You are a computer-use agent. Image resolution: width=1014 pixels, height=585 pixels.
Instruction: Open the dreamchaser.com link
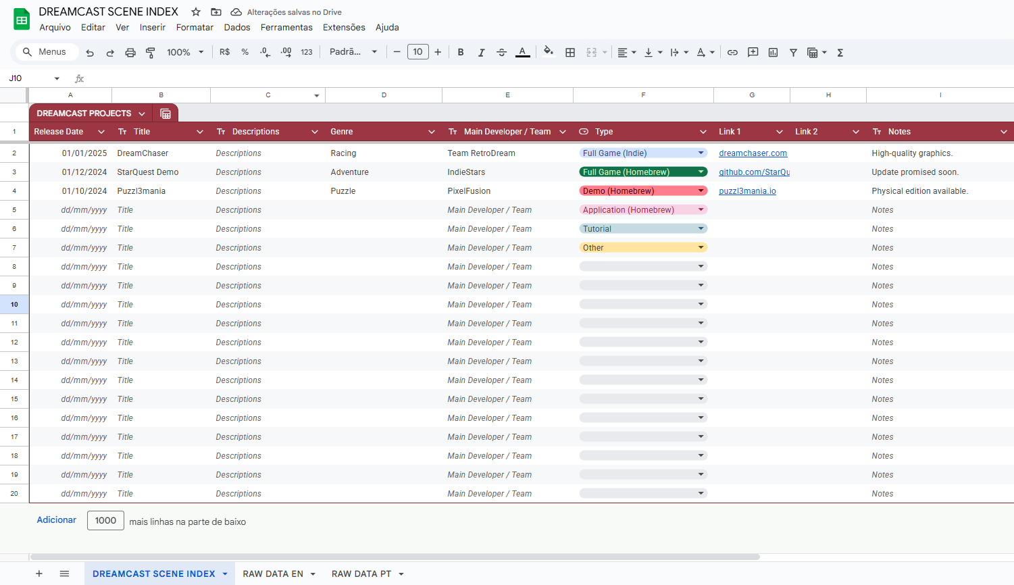click(753, 153)
